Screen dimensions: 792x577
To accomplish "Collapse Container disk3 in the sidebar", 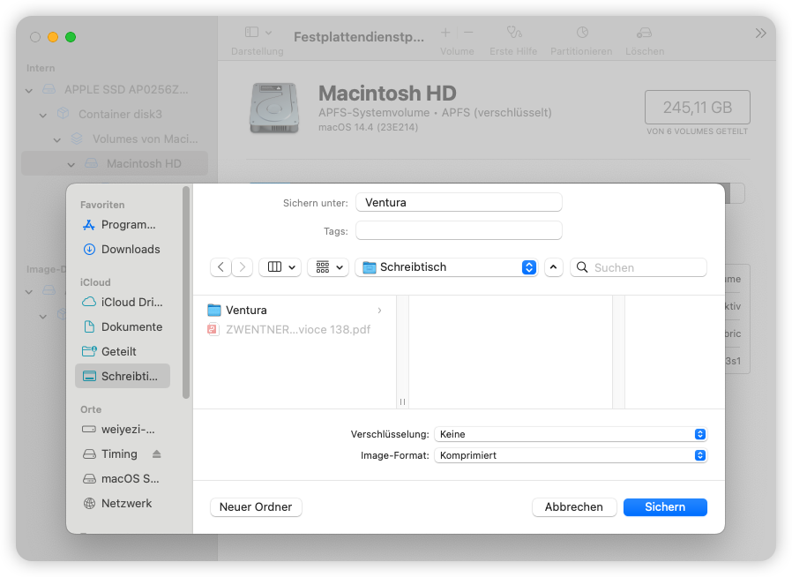I will (43, 116).
